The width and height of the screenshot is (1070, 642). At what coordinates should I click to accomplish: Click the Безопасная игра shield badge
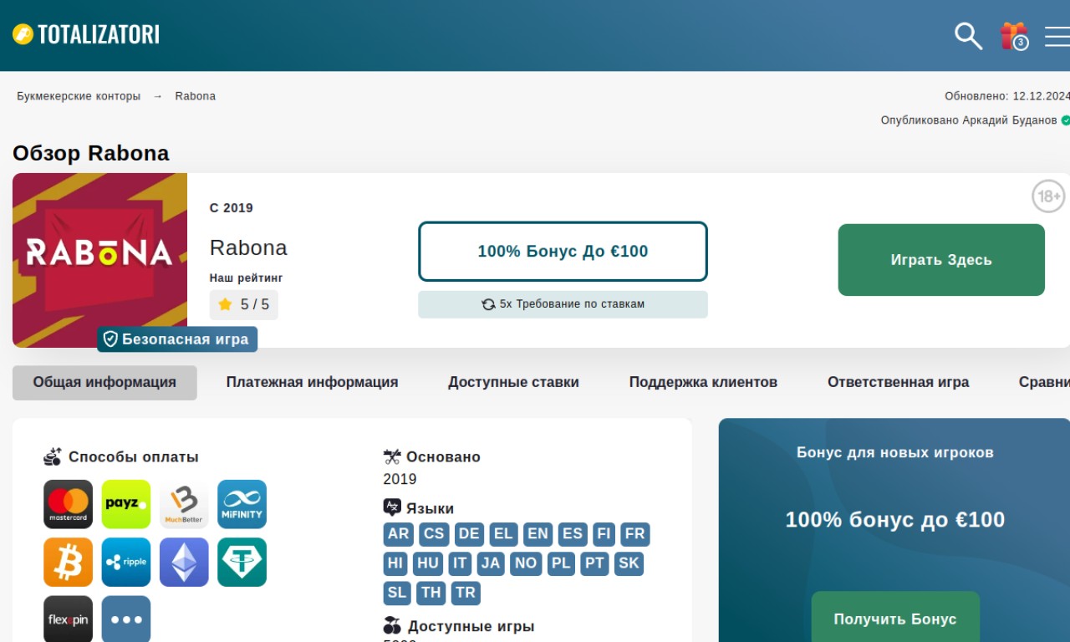177,339
